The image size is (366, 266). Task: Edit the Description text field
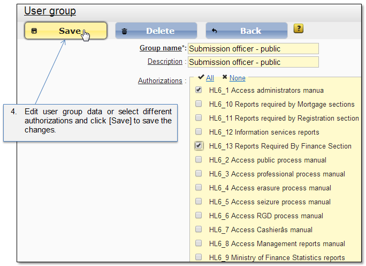pos(253,62)
